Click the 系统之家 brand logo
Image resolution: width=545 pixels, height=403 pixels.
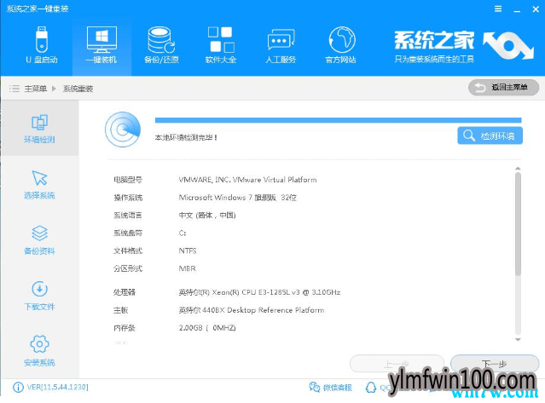[x=463, y=46]
